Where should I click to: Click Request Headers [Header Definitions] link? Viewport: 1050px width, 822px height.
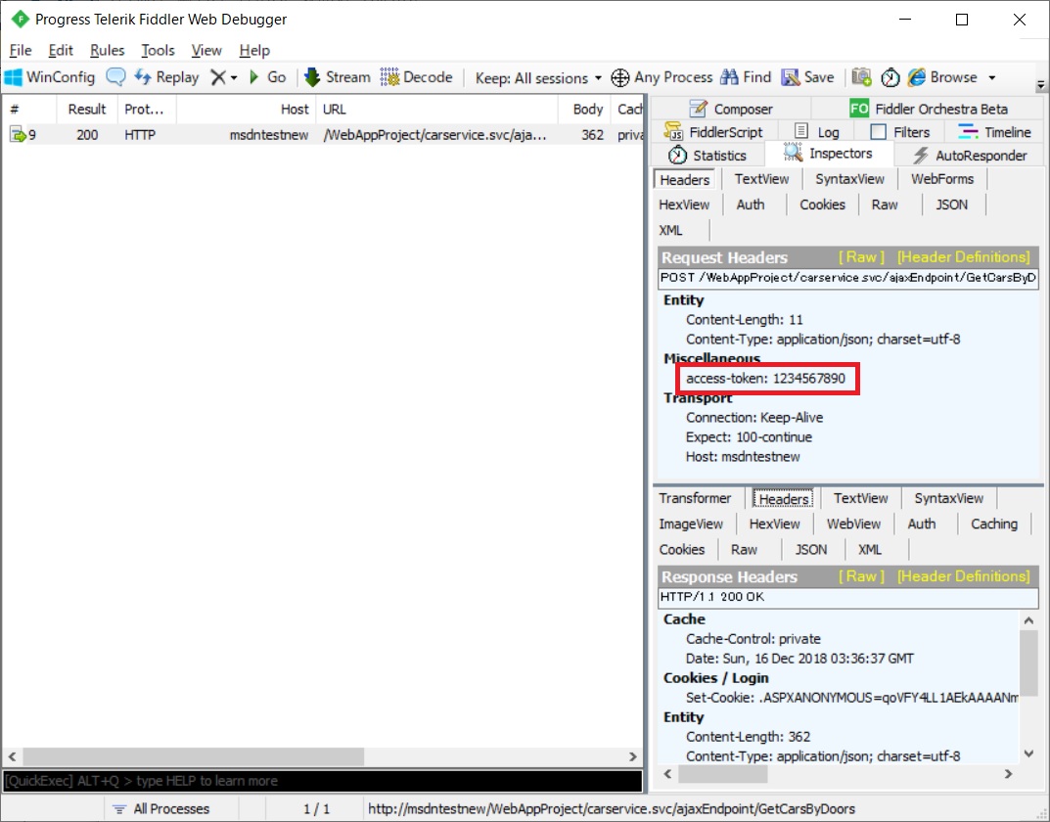point(963,257)
